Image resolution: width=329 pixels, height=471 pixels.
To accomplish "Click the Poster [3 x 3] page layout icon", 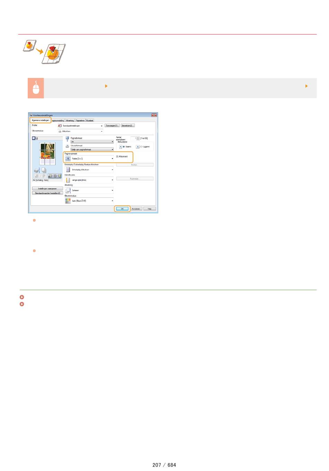I will (x=68, y=159).
